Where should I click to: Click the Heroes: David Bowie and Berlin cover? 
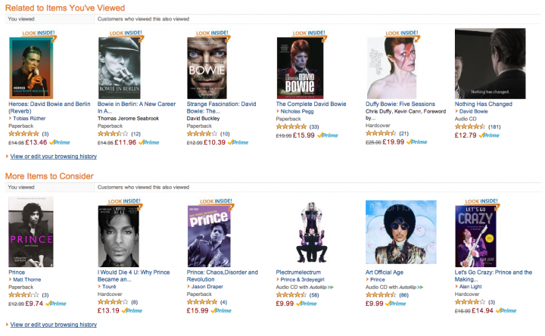31,68
